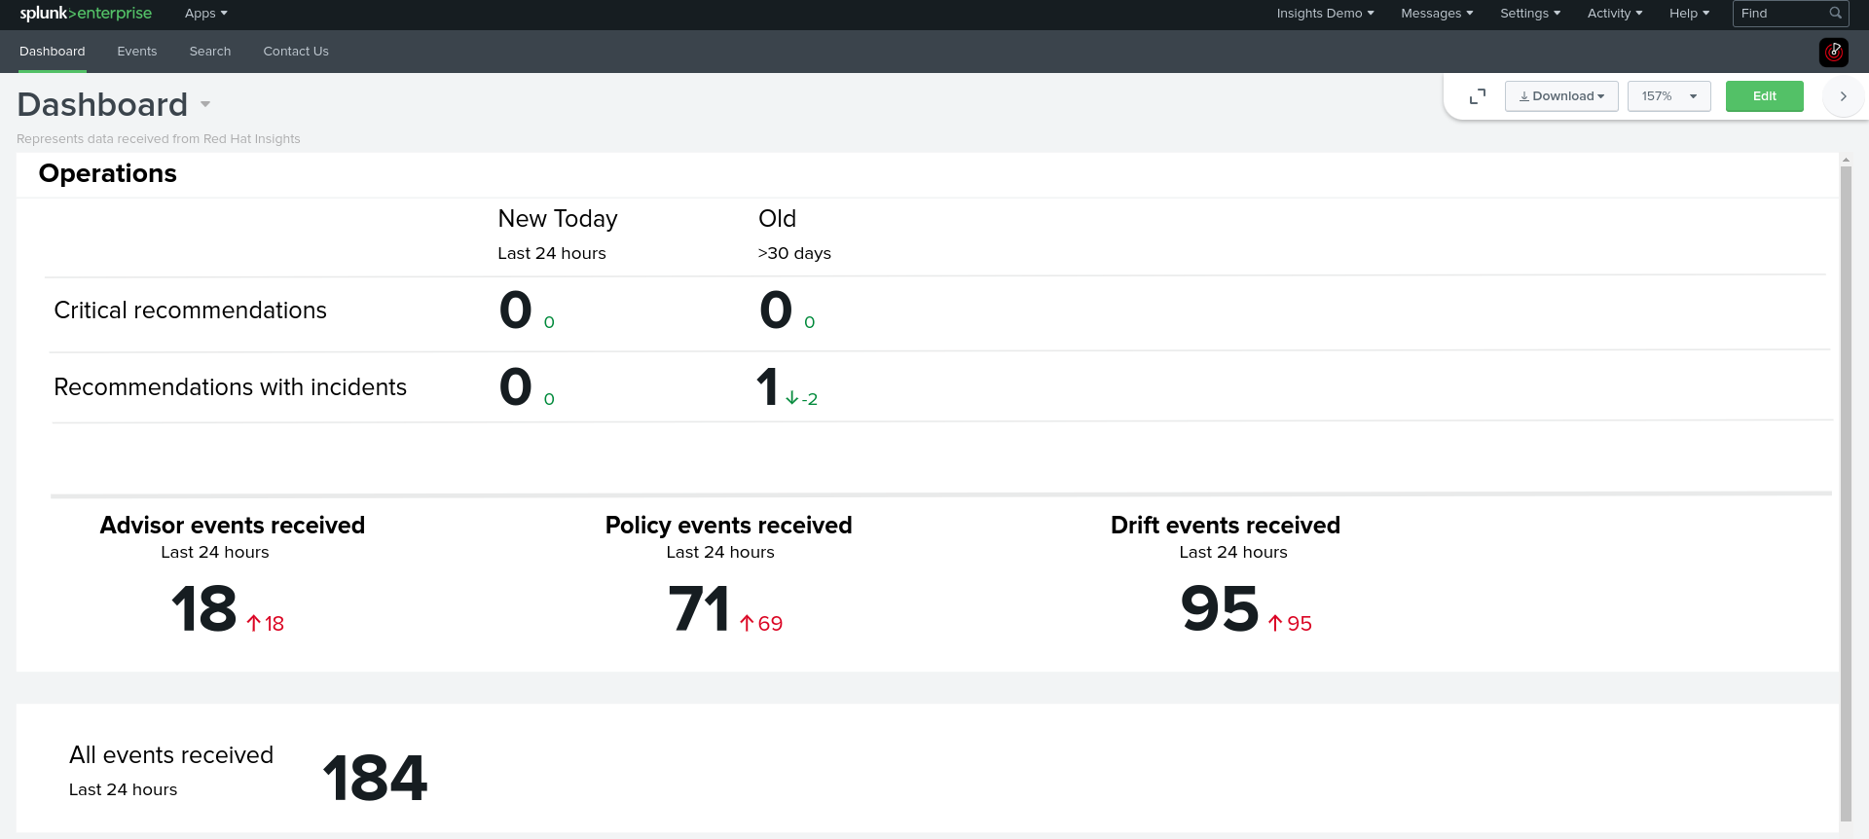Screen dimensions: 1869x839
Task: Click Critical recommendations New Today value
Action: pos(515,310)
